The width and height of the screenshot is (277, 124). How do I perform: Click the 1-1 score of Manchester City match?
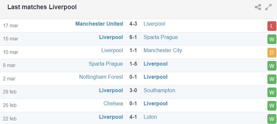pos(133,51)
